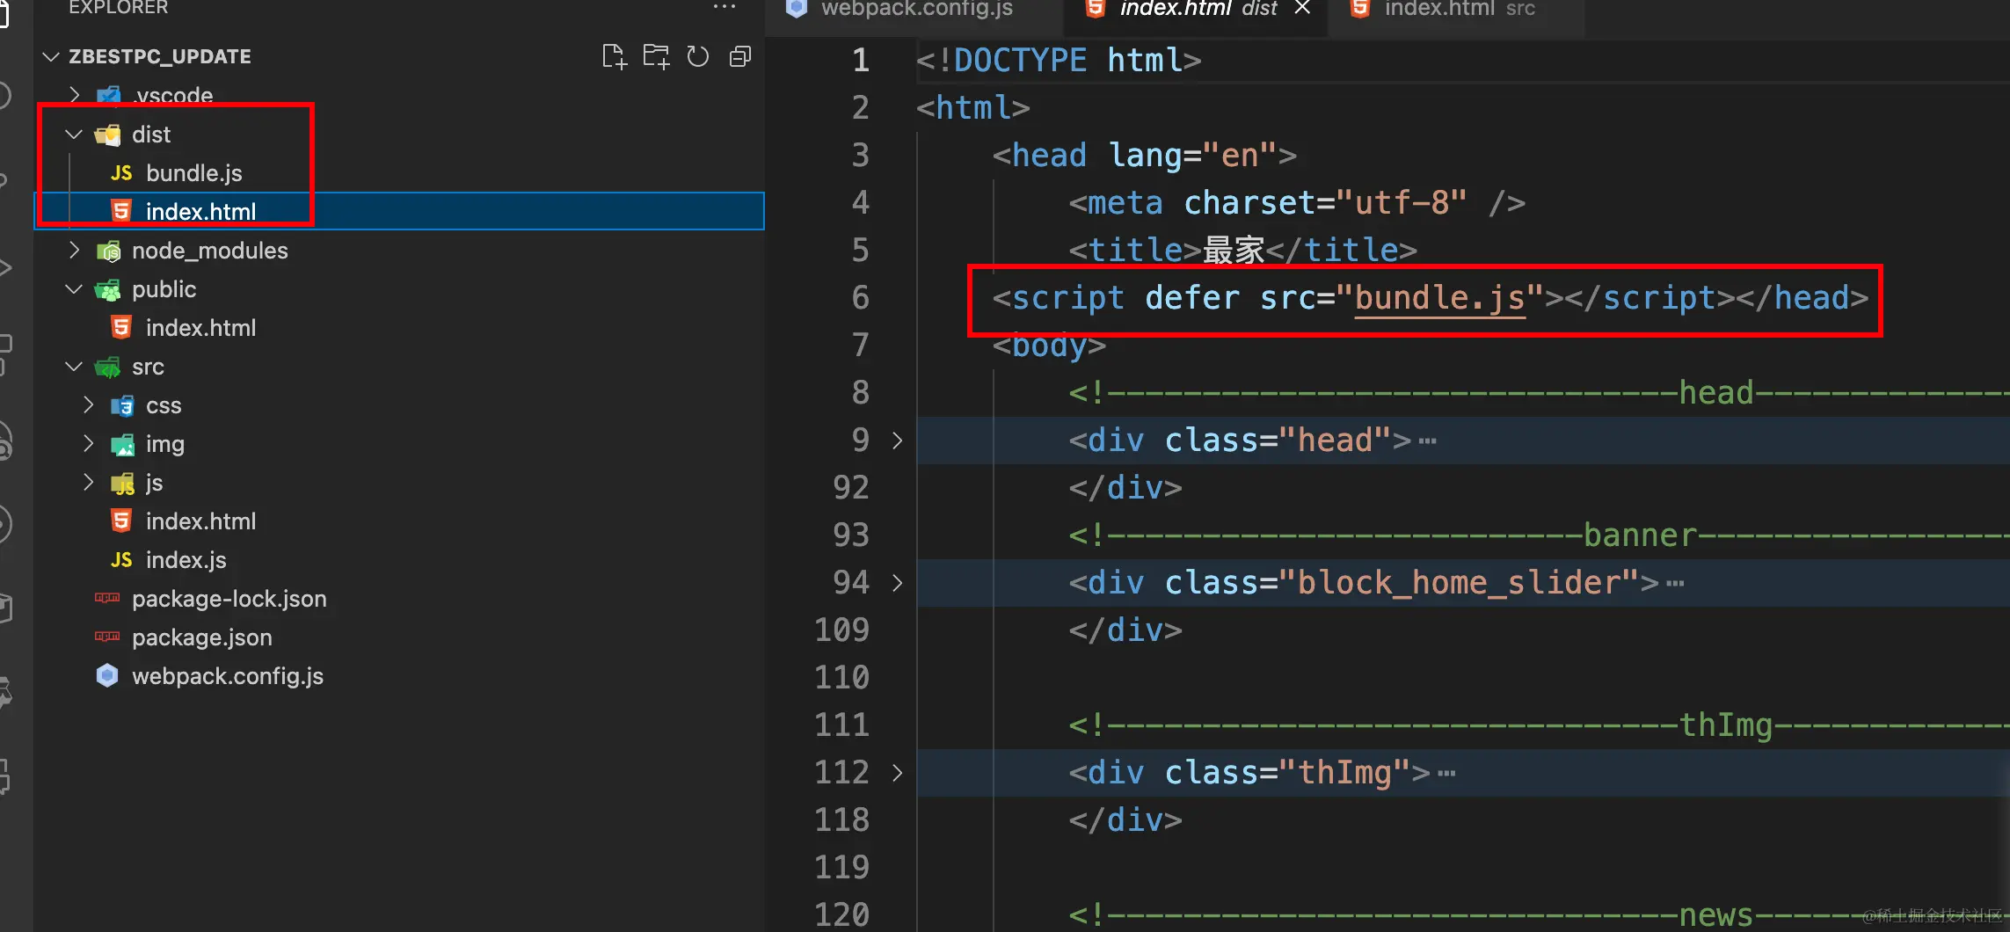
Task: Unfold the block_home_slider div at line 94
Action: (x=897, y=583)
